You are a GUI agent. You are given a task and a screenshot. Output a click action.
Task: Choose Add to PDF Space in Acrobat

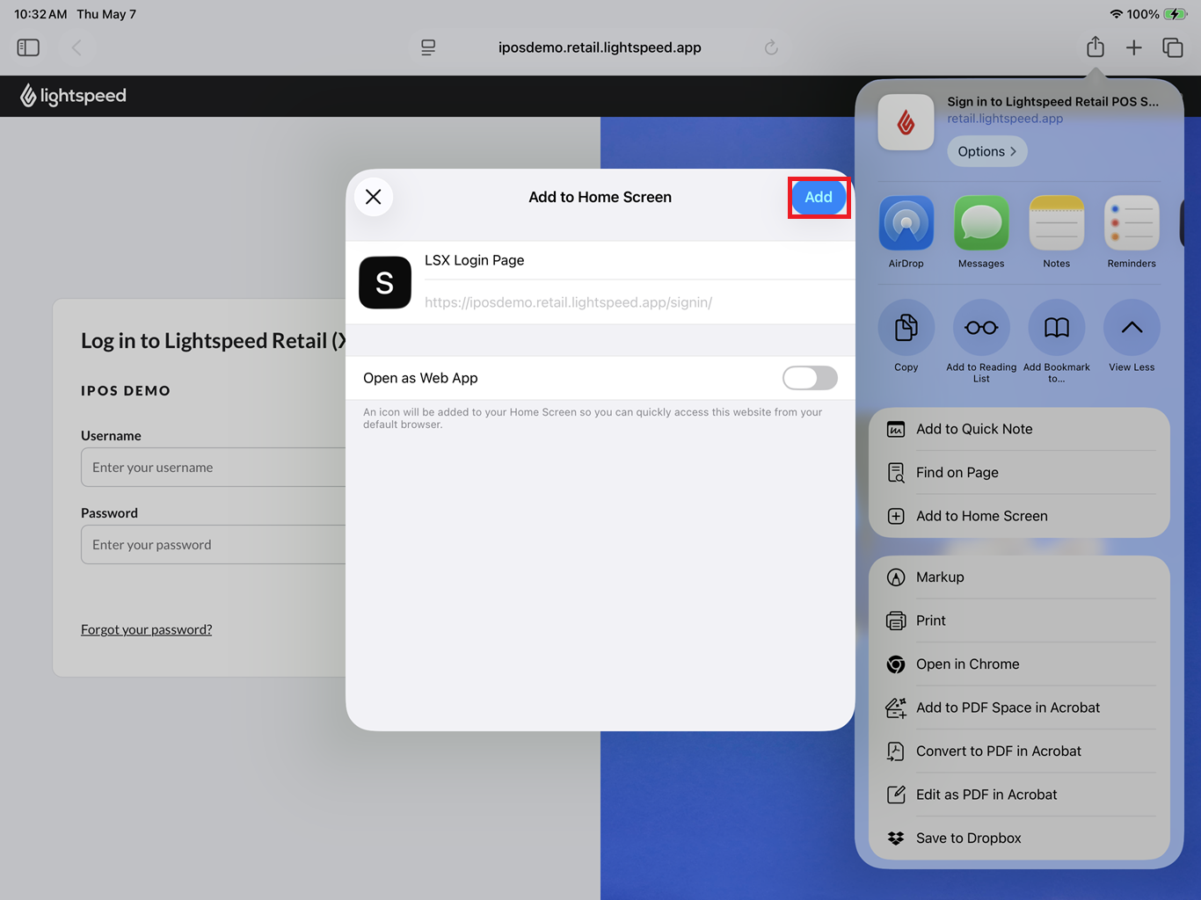click(x=1019, y=708)
